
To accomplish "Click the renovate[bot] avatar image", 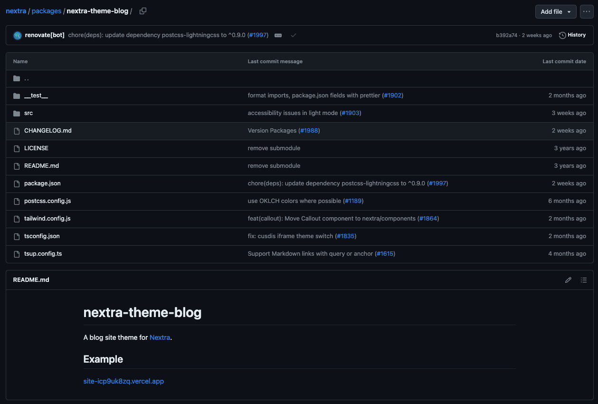I will point(18,35).
